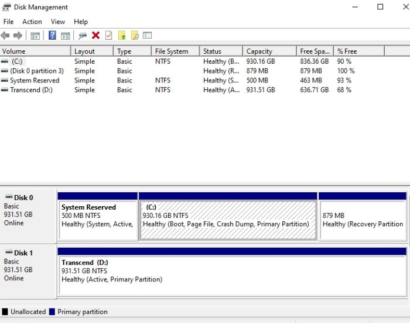
Task: Open the blue Help question-mark icon
Action: 52,35
